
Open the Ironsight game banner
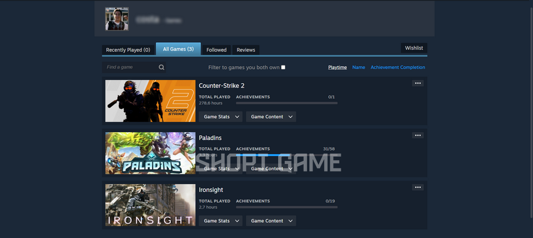150,205
